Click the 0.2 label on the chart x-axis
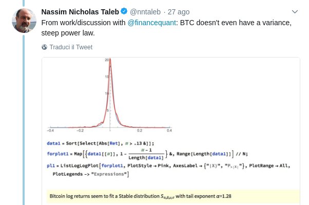This screenshot has width=309, height=205. (139, 131)
